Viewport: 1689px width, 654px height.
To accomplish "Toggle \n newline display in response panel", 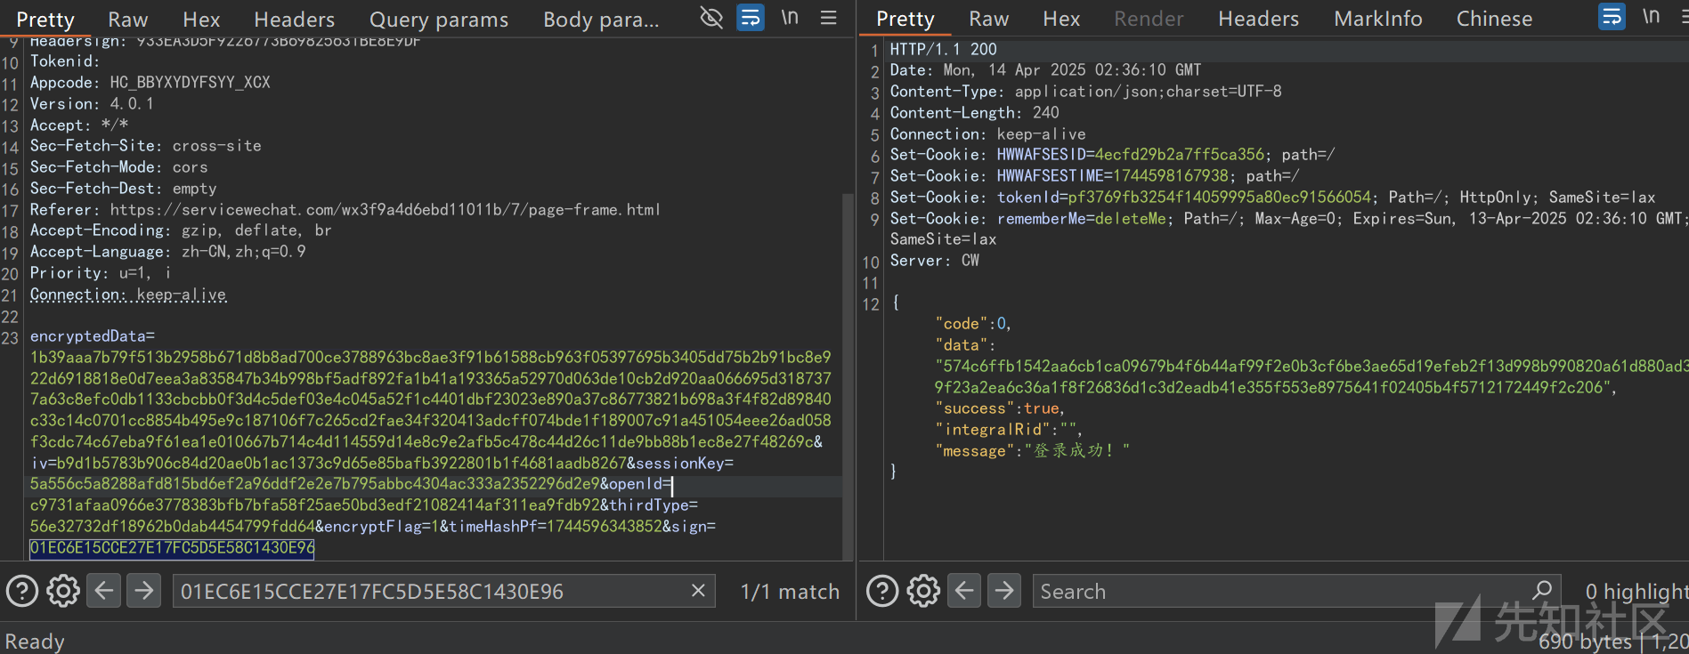I will coord(1652,17).
